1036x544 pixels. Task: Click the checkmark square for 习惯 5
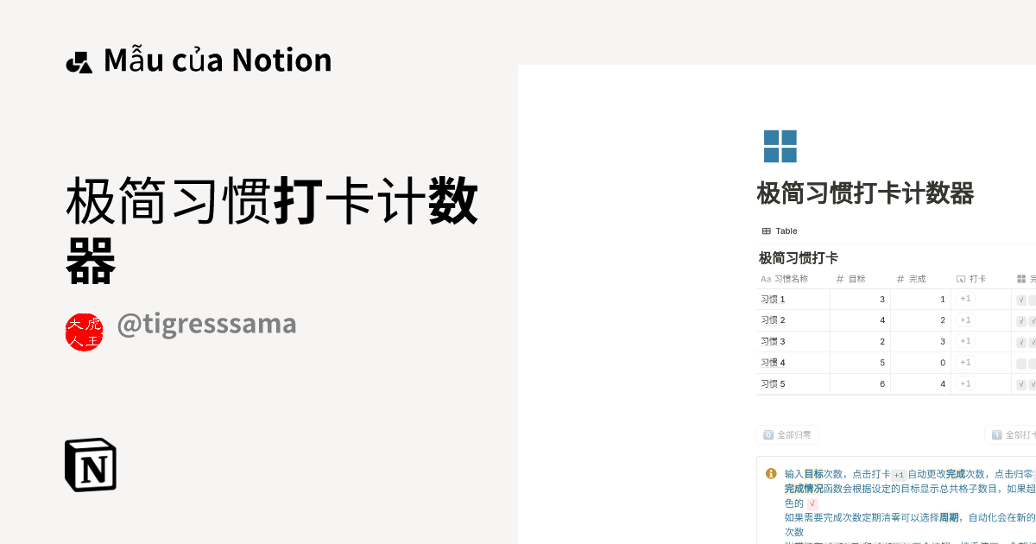point(1020,383)
